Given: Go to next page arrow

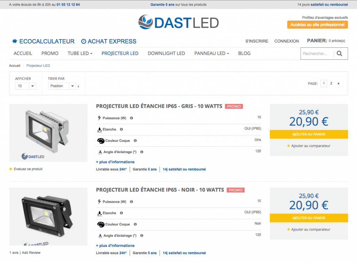Looking at the screenshot, I should point(339,84).
